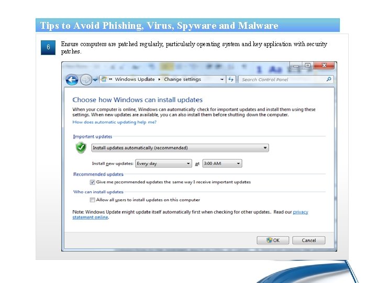
Task: Click the greyed Forward arrow button
Action: (86, 80)
